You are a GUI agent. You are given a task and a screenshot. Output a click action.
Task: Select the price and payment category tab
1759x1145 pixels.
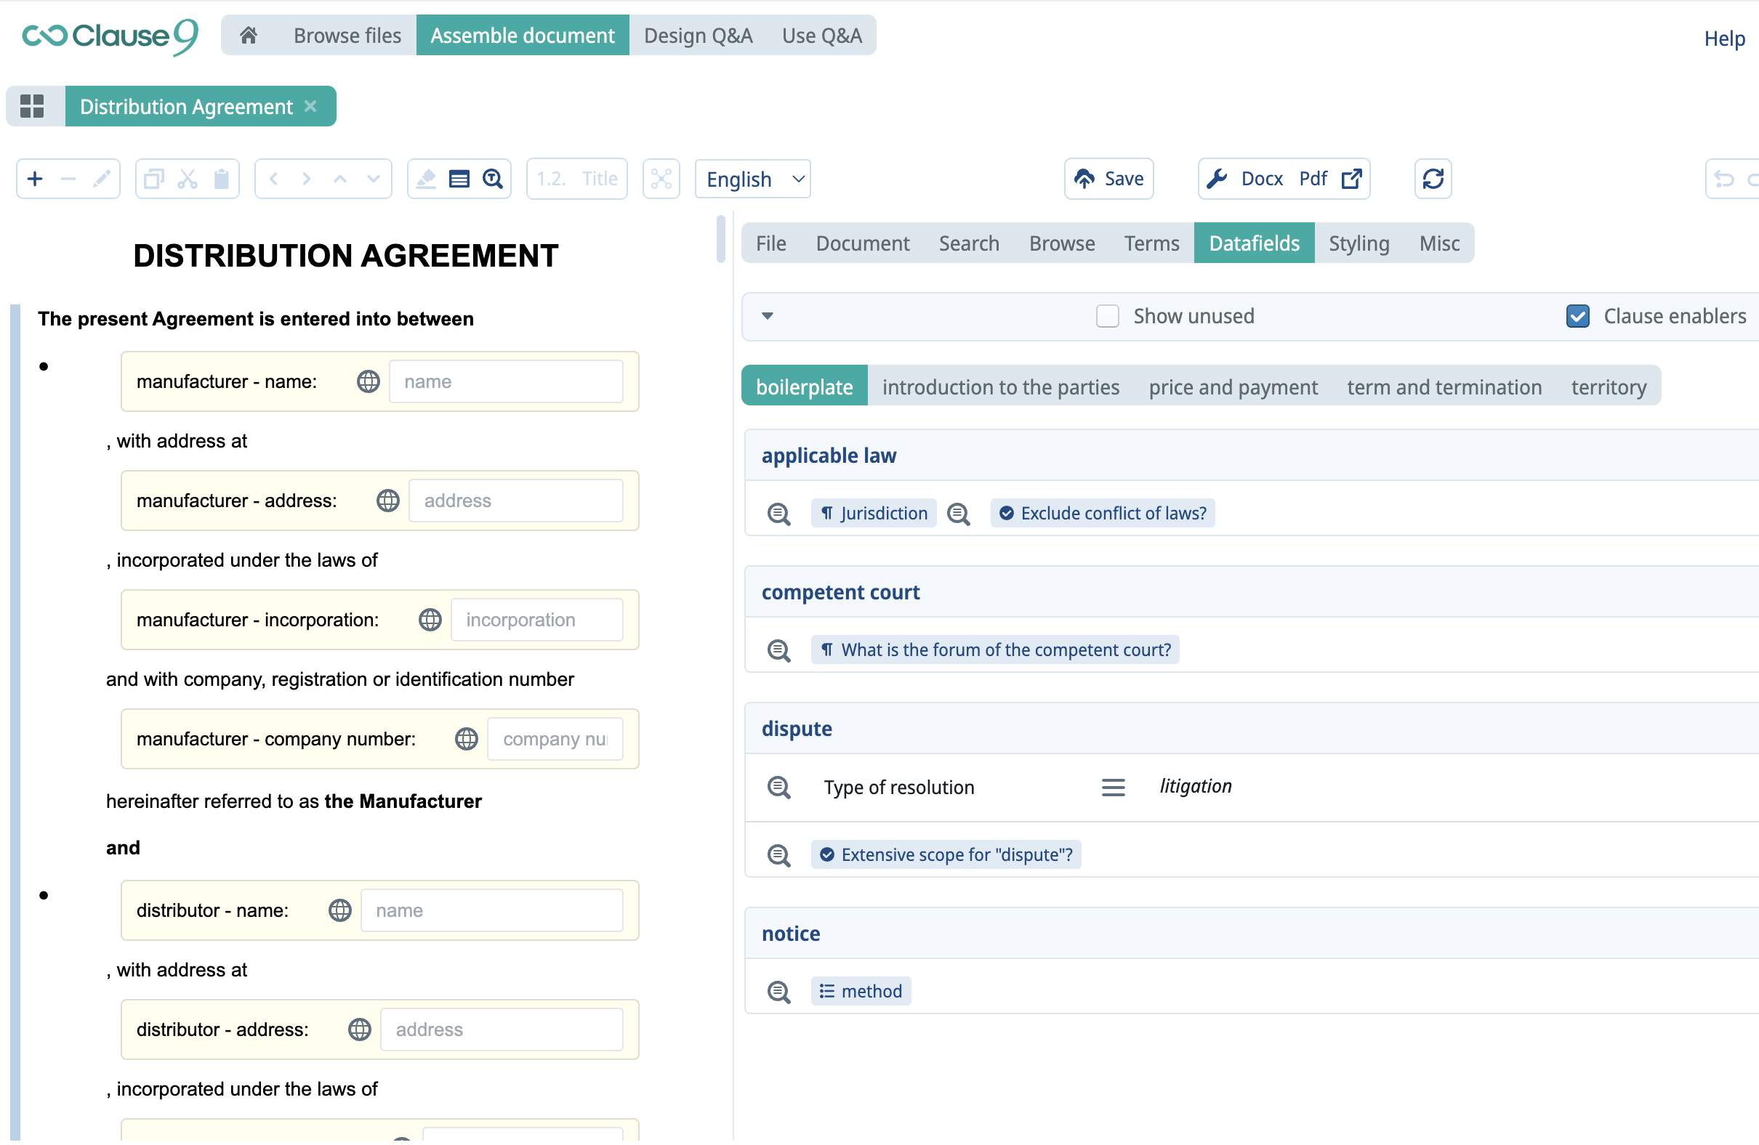tap(1233, 387)
